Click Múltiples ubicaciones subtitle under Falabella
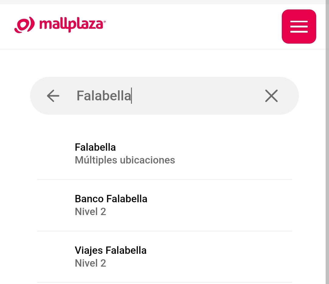Viewport: 329px width, 284px height. pos(125,160)
